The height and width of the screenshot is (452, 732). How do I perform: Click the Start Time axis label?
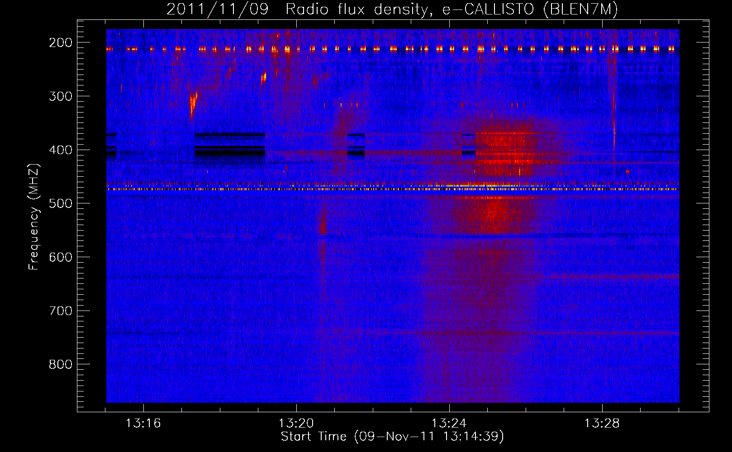[392, 437]
